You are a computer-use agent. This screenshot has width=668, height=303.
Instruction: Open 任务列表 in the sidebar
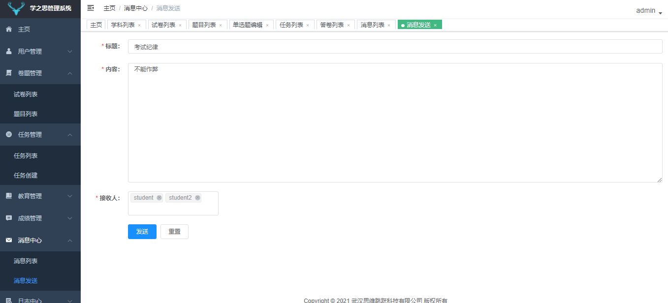coord(40,155)
